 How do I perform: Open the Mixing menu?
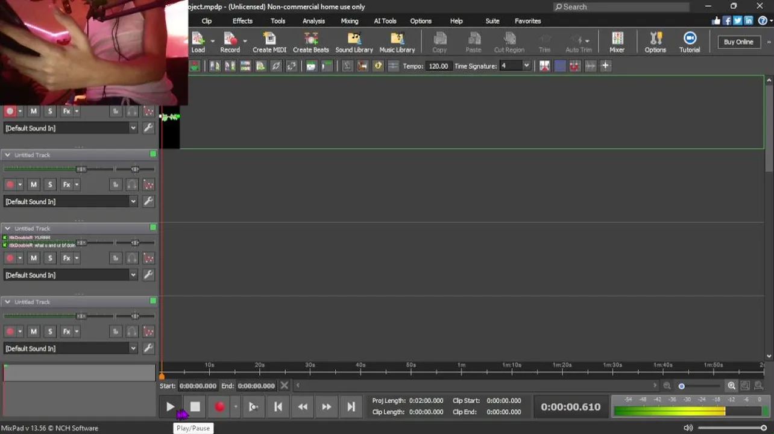(350, 21)
